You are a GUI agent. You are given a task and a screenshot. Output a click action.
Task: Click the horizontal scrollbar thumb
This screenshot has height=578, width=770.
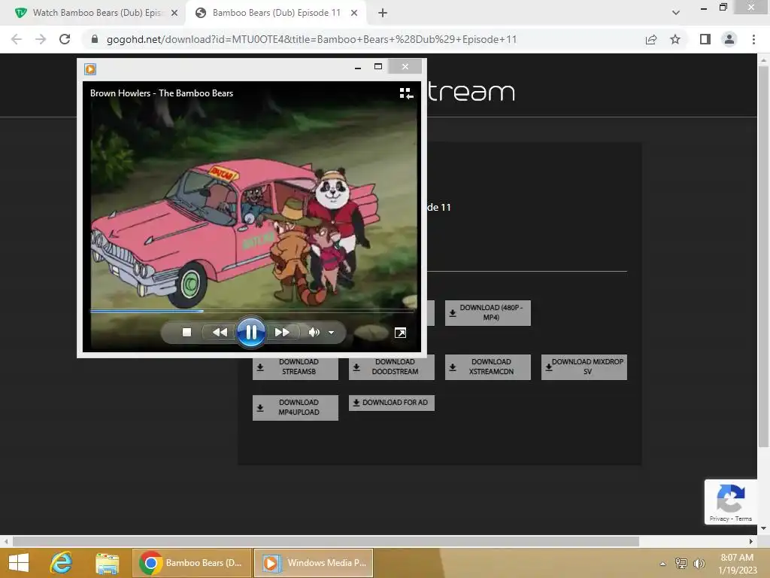point(326,542)
